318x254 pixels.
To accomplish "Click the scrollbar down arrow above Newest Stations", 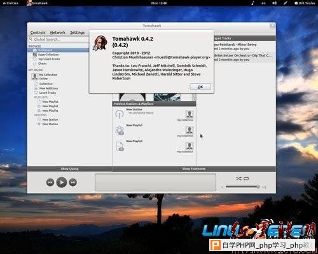I will (x=194, y=99).
